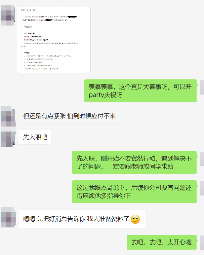Click own avatar beside the 羡慕羡慕 message
This screenshot has height=255, width=204.
click(x=202, y=87)
